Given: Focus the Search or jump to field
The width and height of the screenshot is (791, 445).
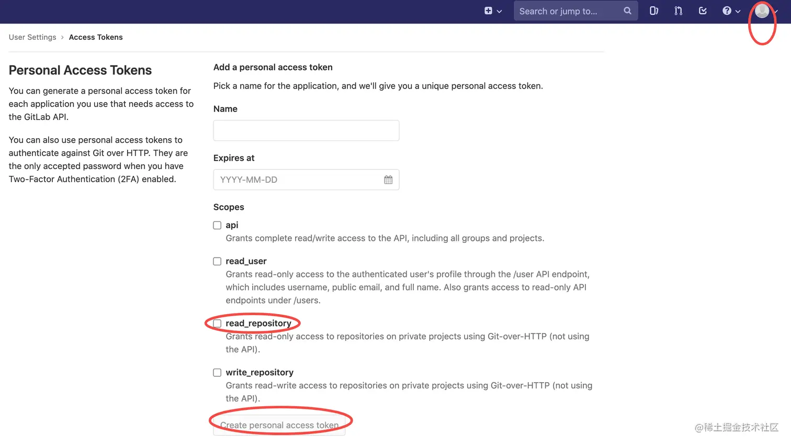Looking at the screenshot, I should (x=575, y=11).
